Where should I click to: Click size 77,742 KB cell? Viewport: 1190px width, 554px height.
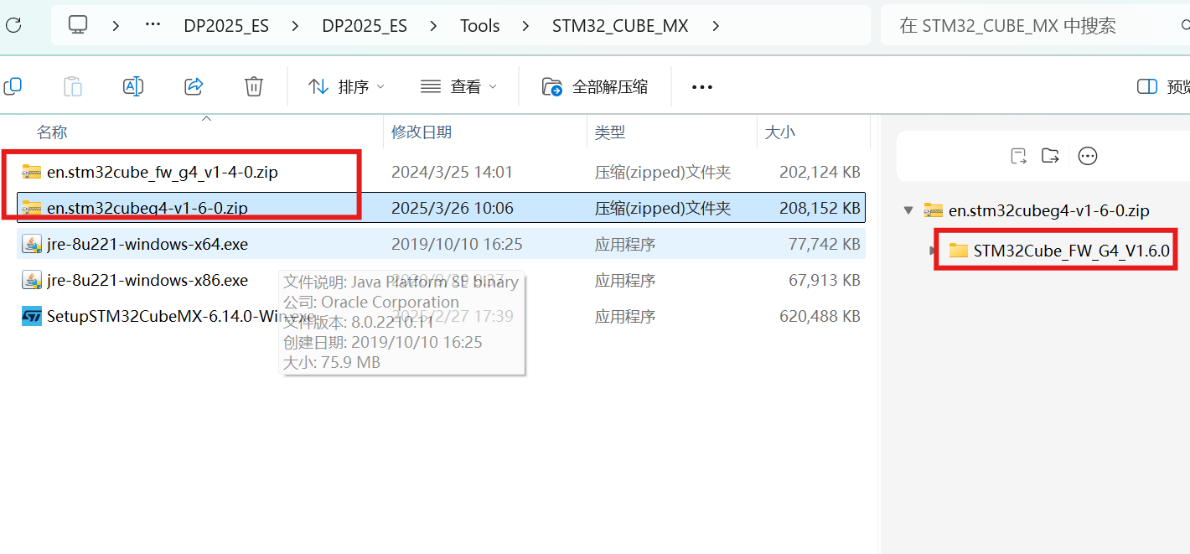click(825, 245)
